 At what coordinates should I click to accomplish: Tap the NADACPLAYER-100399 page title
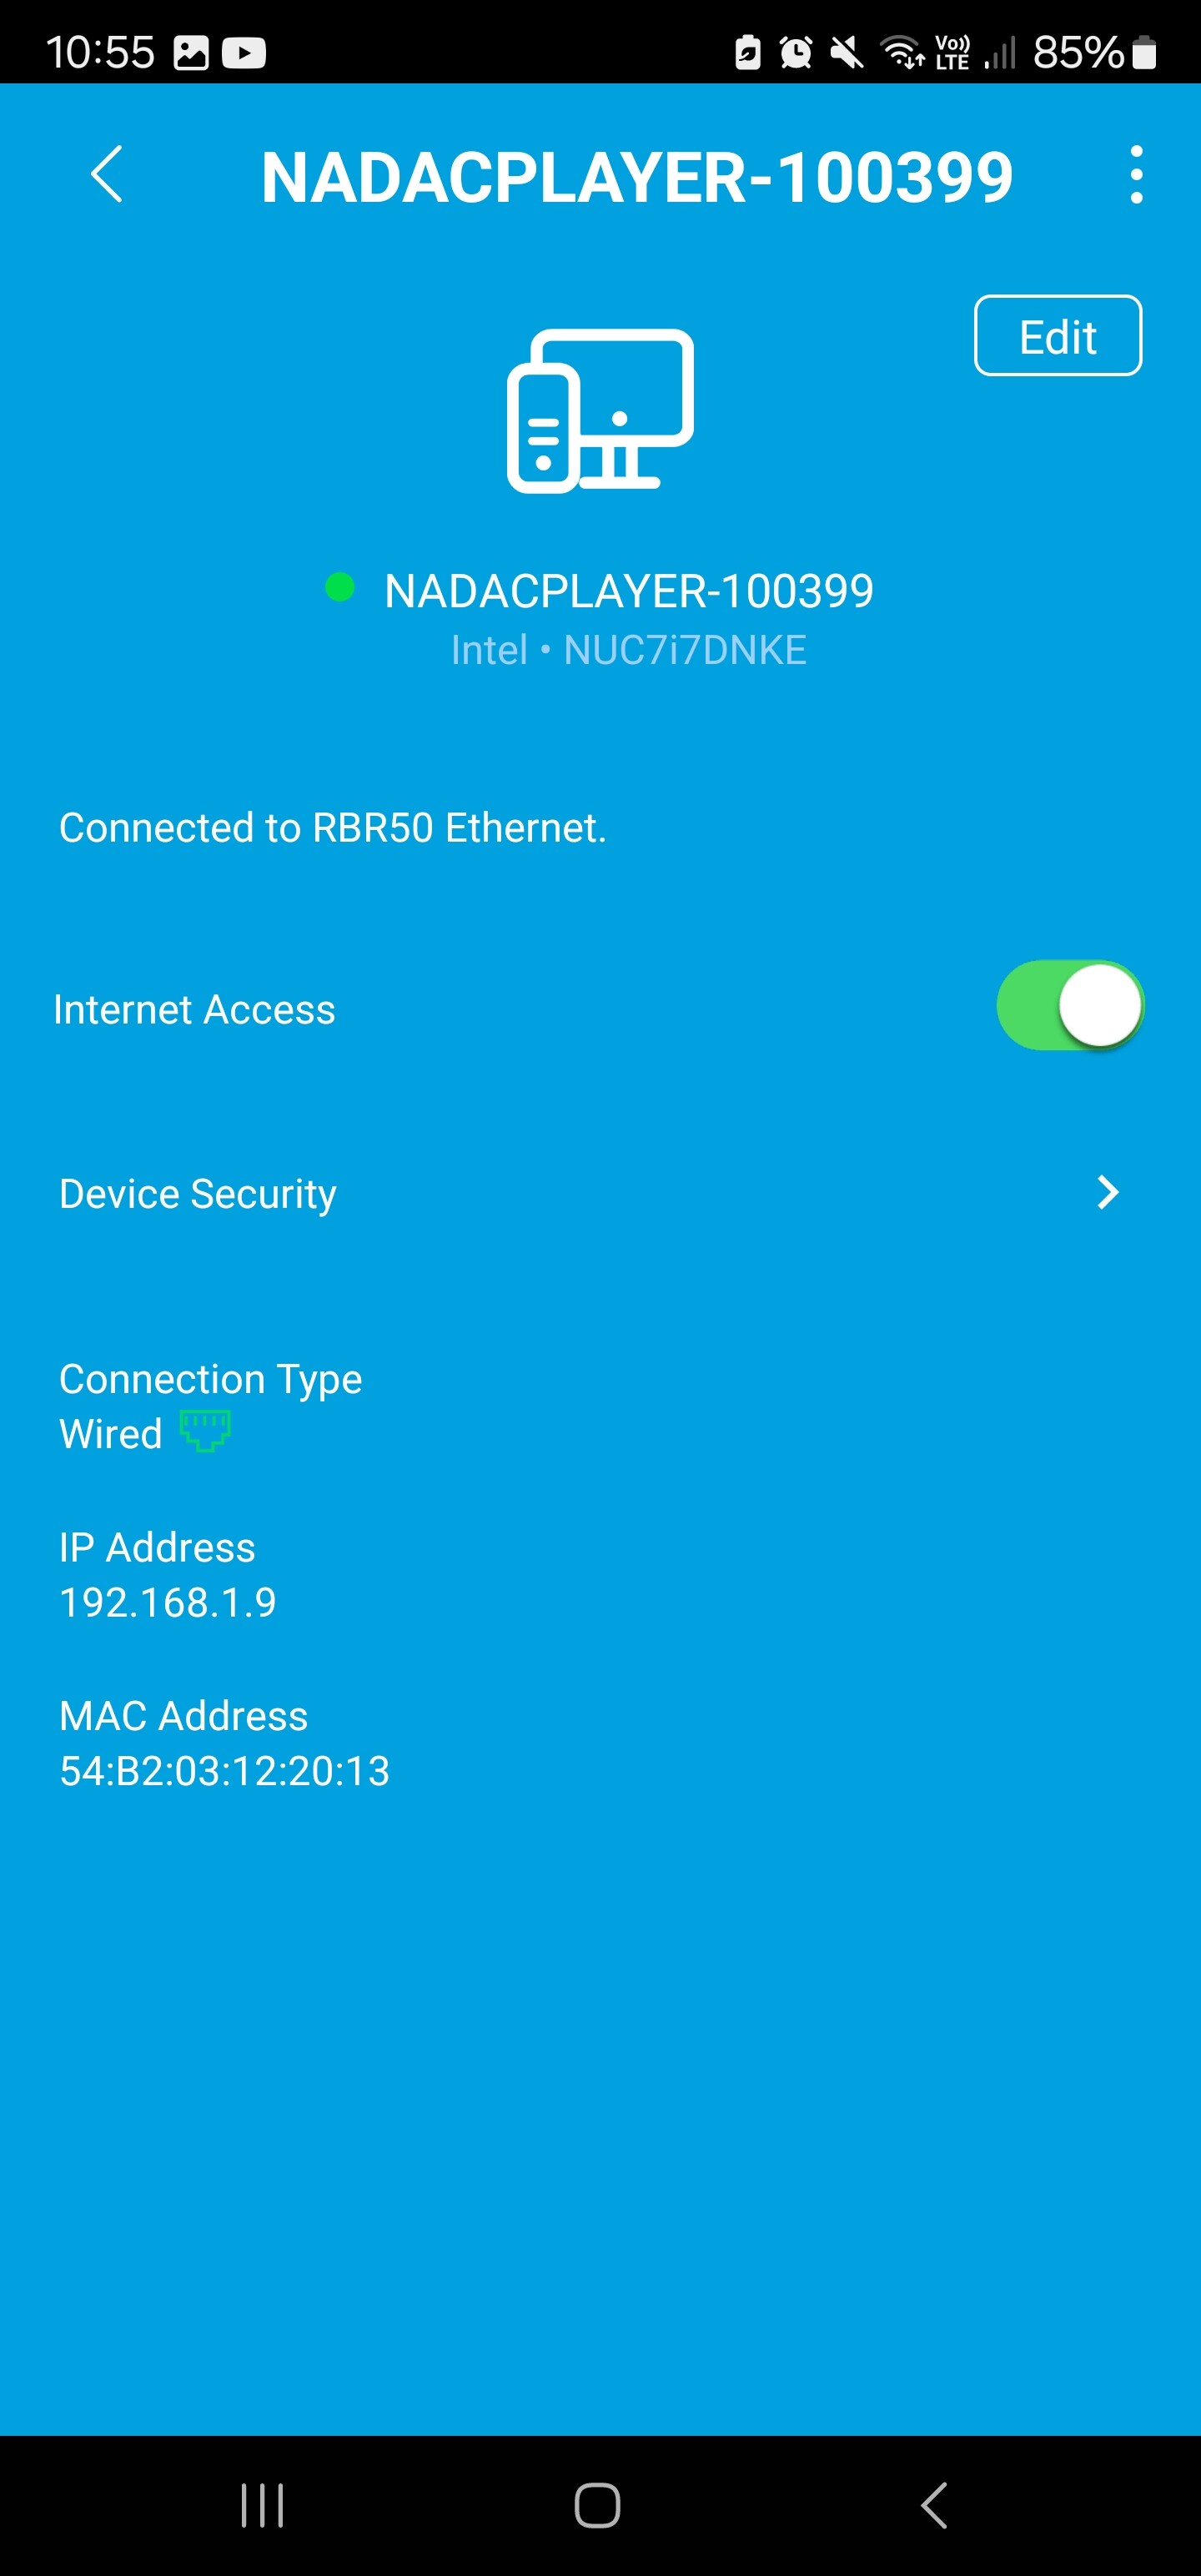point(637,177)
